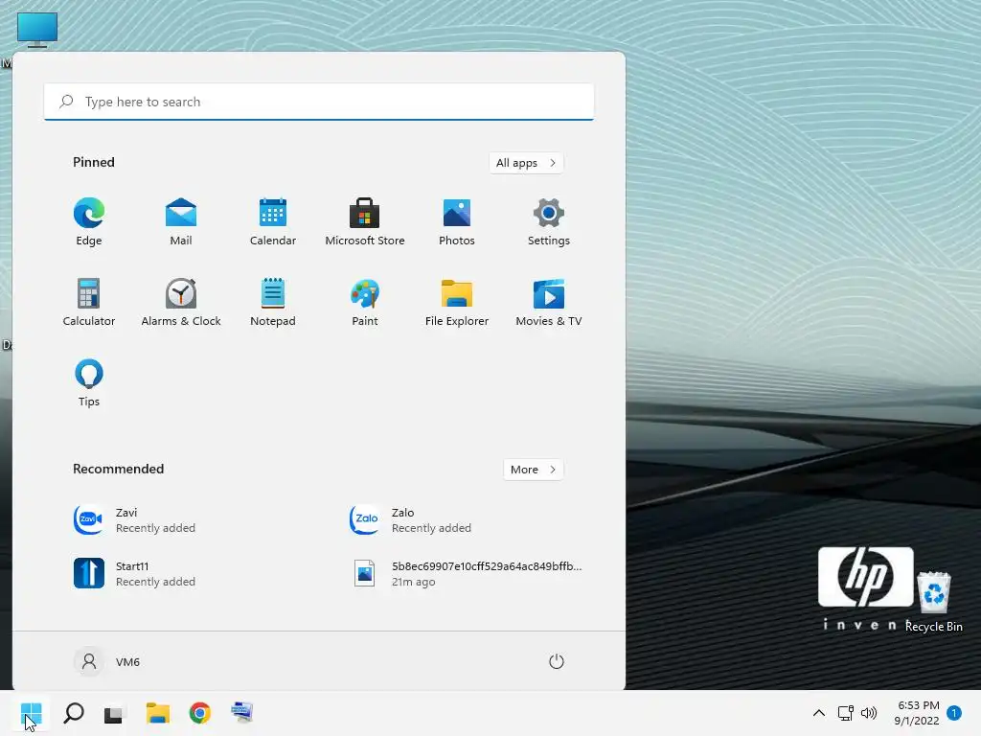Open volume speaker tray icon

click(869, 713)
